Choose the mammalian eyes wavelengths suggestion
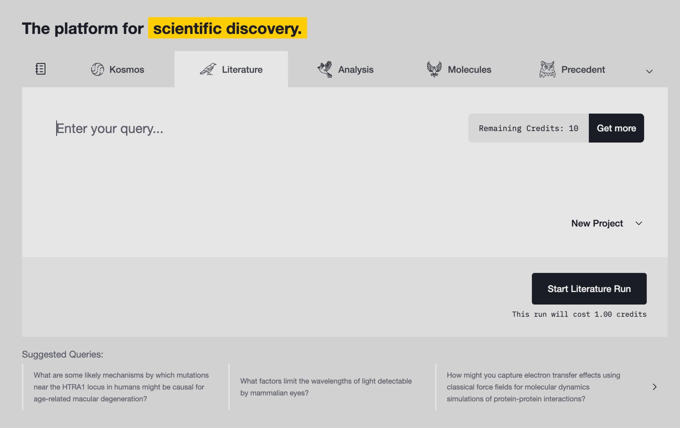Screen dimensions: 680x428 (x=326, y=387)
